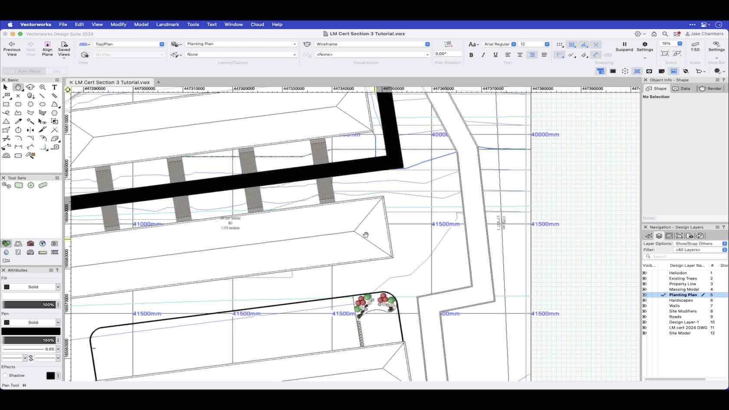Image resolution: width=729 pixels, height=410 pixels.
Task: Open the Top/Plan view dropdown
Action: (x=129, y=44)
